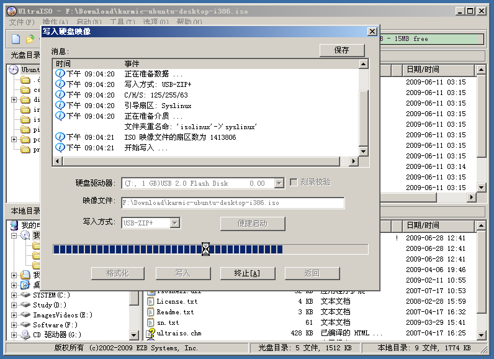This screenshot has height=359, width=494.
Task: Open the 硬盘驱动器 drive dropdown
Action: tap(279, 183)
